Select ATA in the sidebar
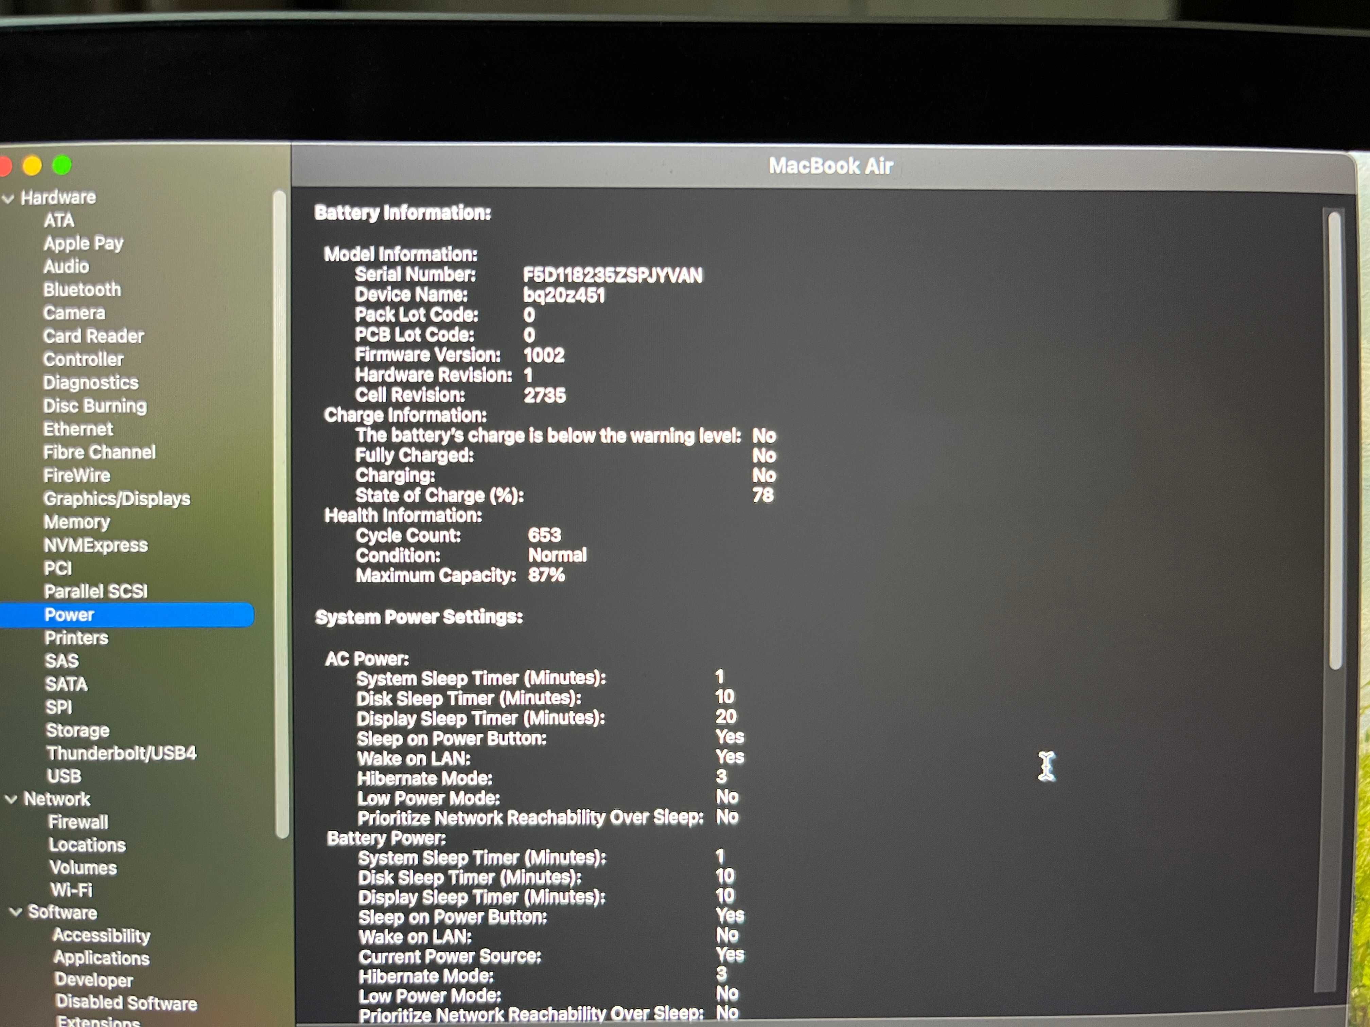Viewport: 1370px width, 1027px height. (x=59, y=220)
